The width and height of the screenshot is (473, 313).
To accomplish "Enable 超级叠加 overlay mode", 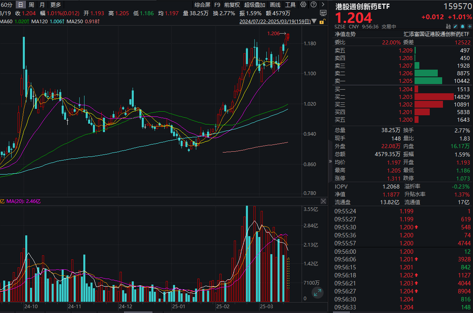I will point(255,5).
